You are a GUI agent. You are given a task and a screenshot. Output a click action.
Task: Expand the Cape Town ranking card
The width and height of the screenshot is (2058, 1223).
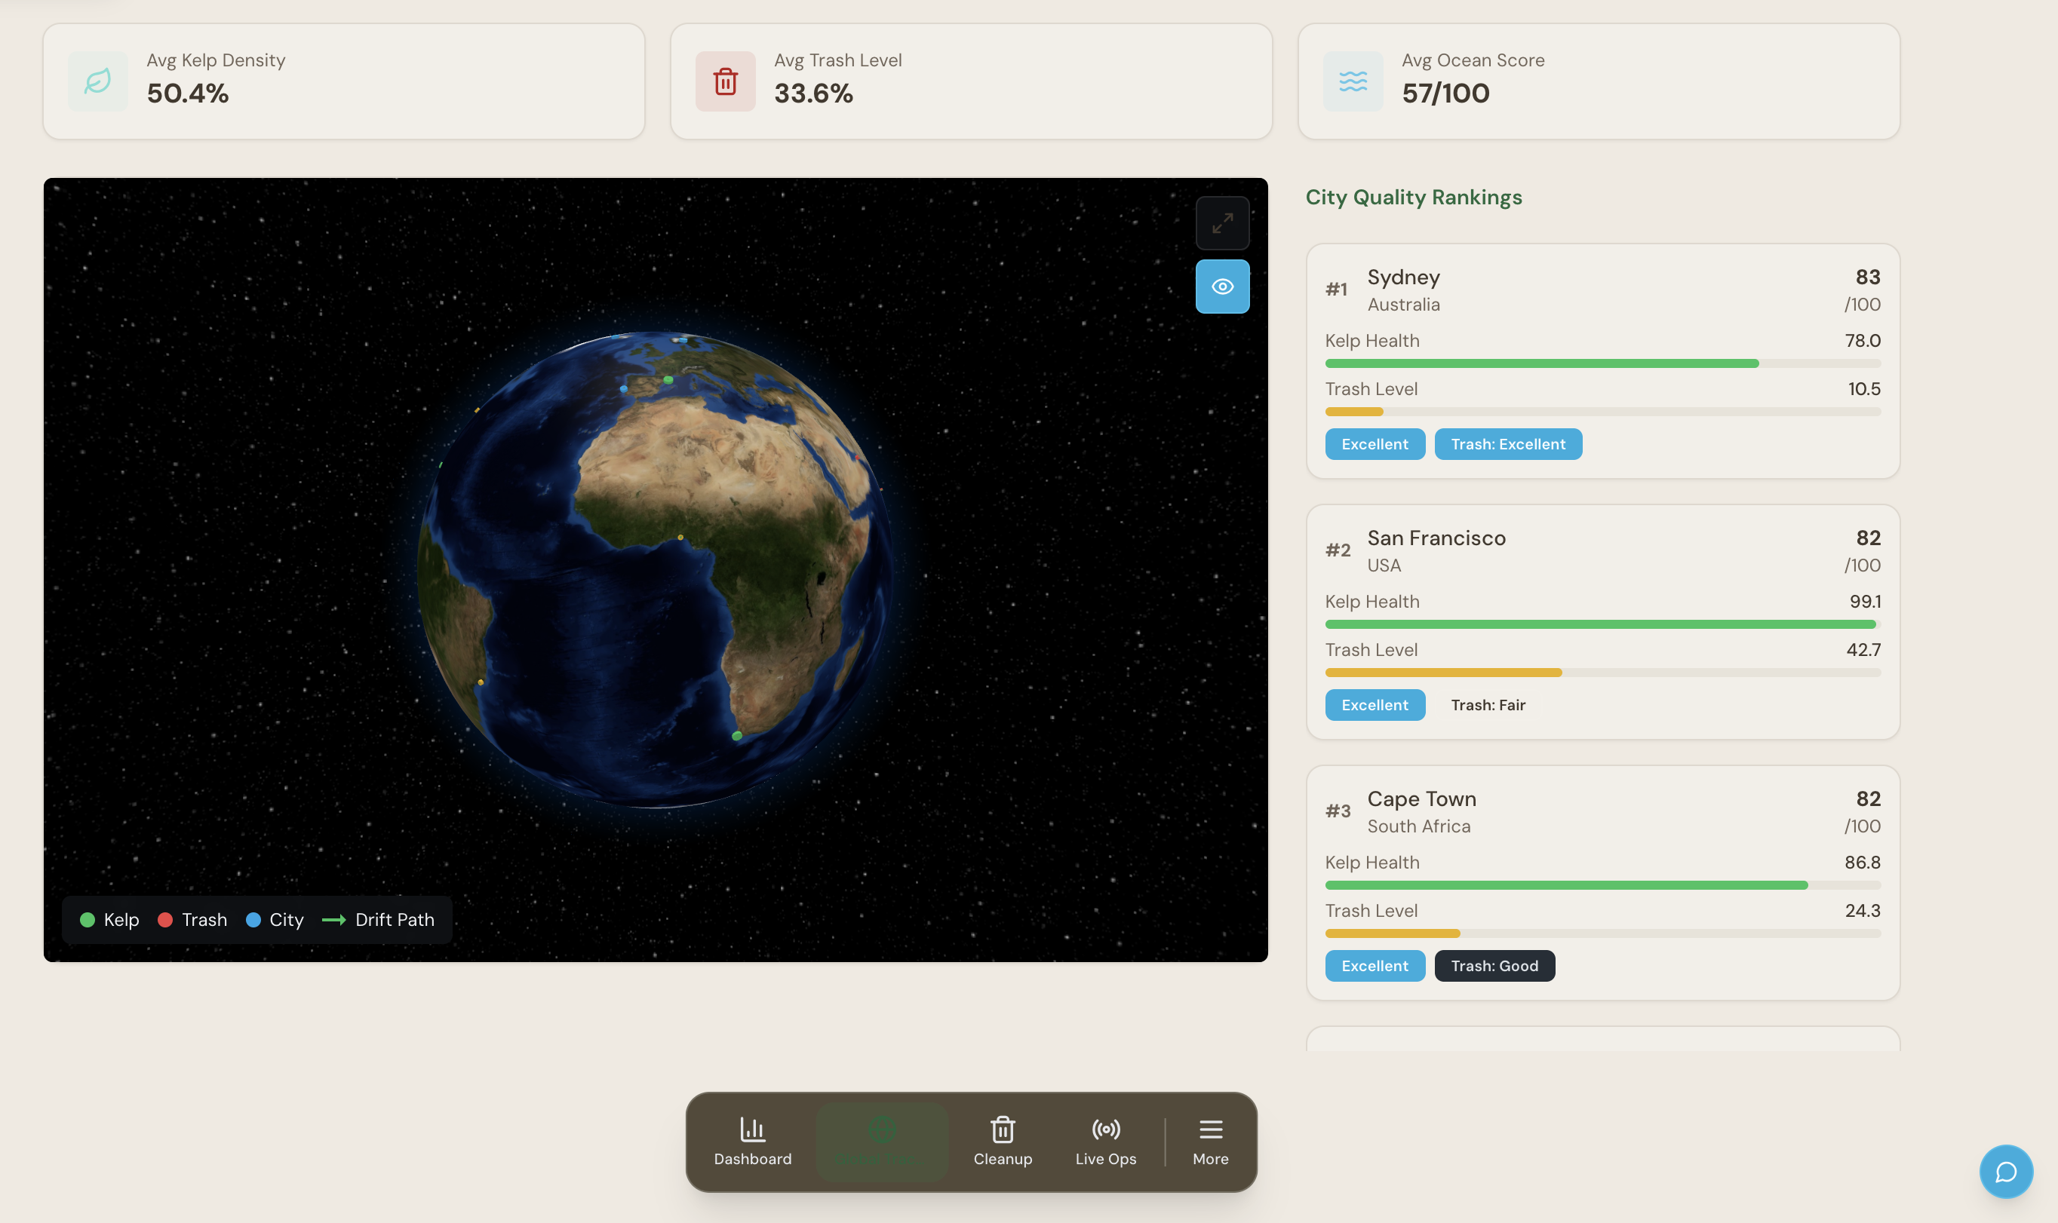(x=1602, y=812)
